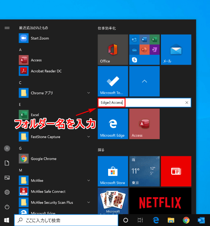Open Acrobat Reader DC

[x=55, y=71]
